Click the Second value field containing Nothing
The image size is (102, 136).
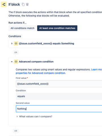pyautogui.click(x=59, y=109)
